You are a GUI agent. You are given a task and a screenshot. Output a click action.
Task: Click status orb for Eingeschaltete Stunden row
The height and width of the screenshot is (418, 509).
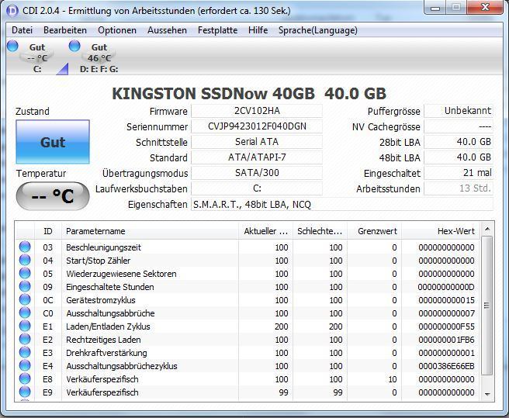click(x=25, y=287)
